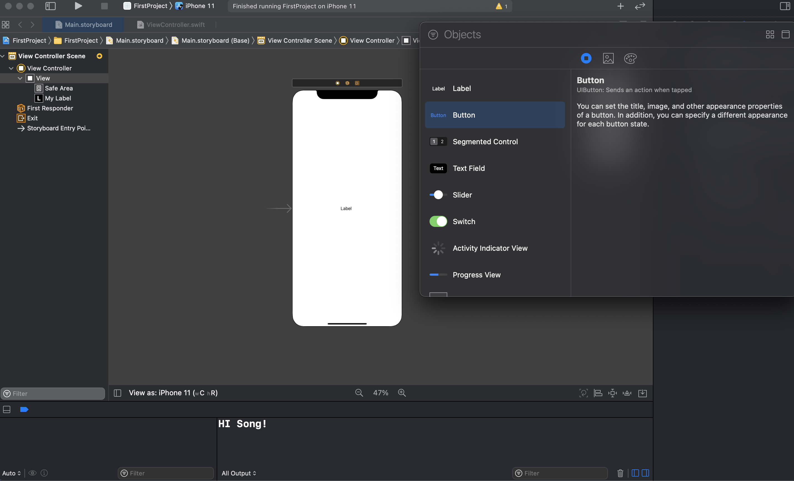The height and width of the screenshot is (481, 794).
Task: Open the All Output dropdown in debug area
Action: tap(238, 473)
